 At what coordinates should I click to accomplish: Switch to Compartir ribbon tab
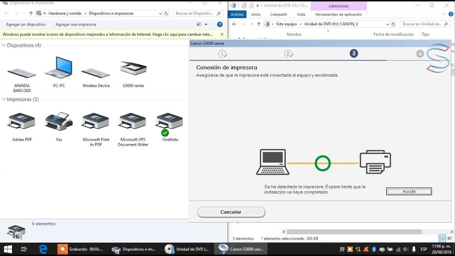point(278,15)
